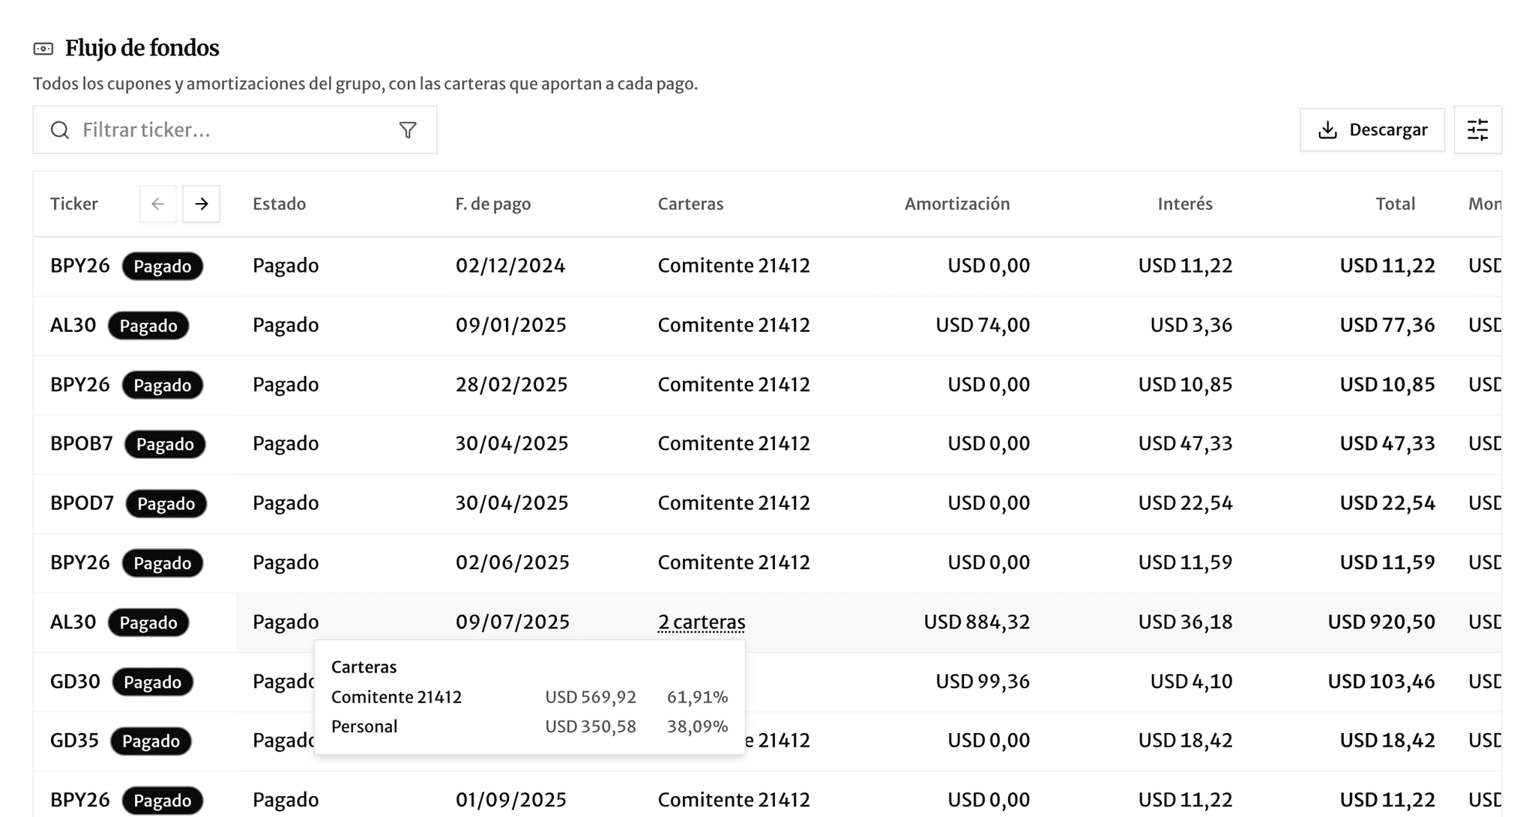
Task: Select the date 02/06/2025
Action: pyautogui.click(x=513, y=562)
